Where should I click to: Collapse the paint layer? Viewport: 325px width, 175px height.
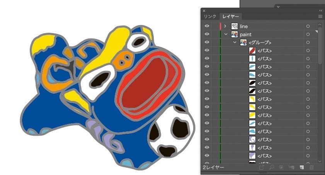pyautogui.click(x=226, y=34)
